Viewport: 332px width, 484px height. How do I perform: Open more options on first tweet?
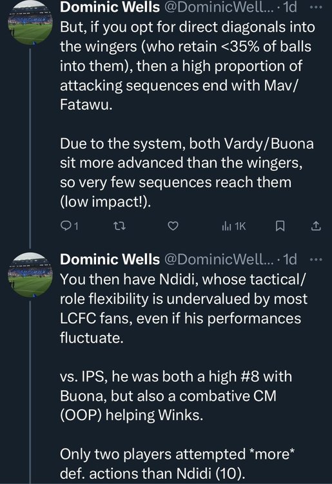pyautogui.click(x=316, y=7)
